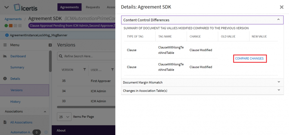
Task: Click the sidebar vertical scrollbar
Action: coord(50,61)
